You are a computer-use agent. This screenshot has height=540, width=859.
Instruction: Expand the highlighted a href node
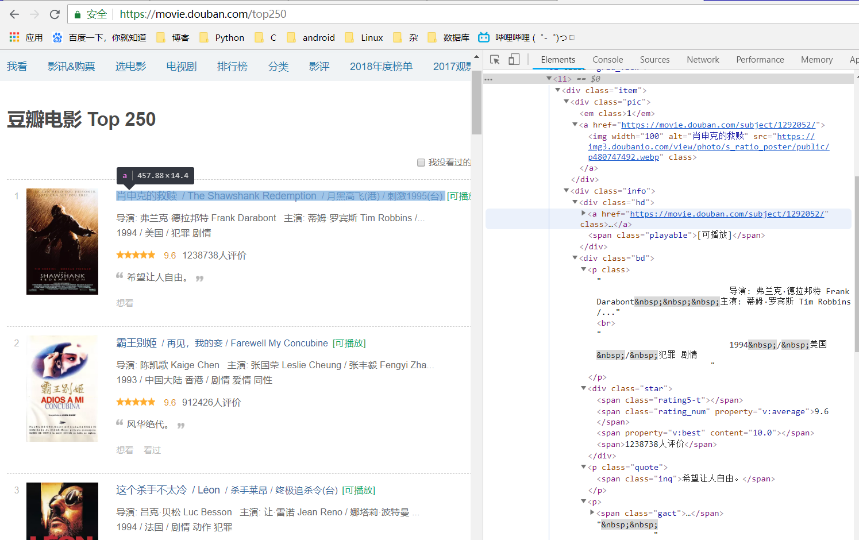click(x=584, y=213)
